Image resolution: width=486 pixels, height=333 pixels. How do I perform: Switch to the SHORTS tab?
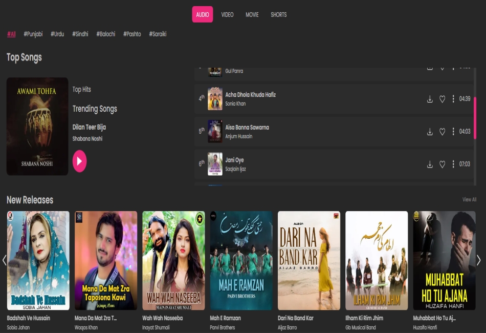click(278, 14)
